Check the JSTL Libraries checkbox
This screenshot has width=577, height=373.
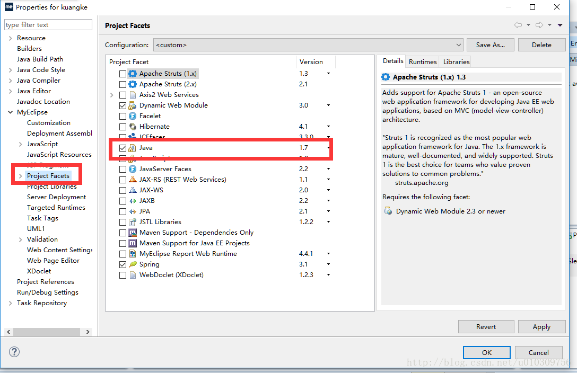coord(123,223)
